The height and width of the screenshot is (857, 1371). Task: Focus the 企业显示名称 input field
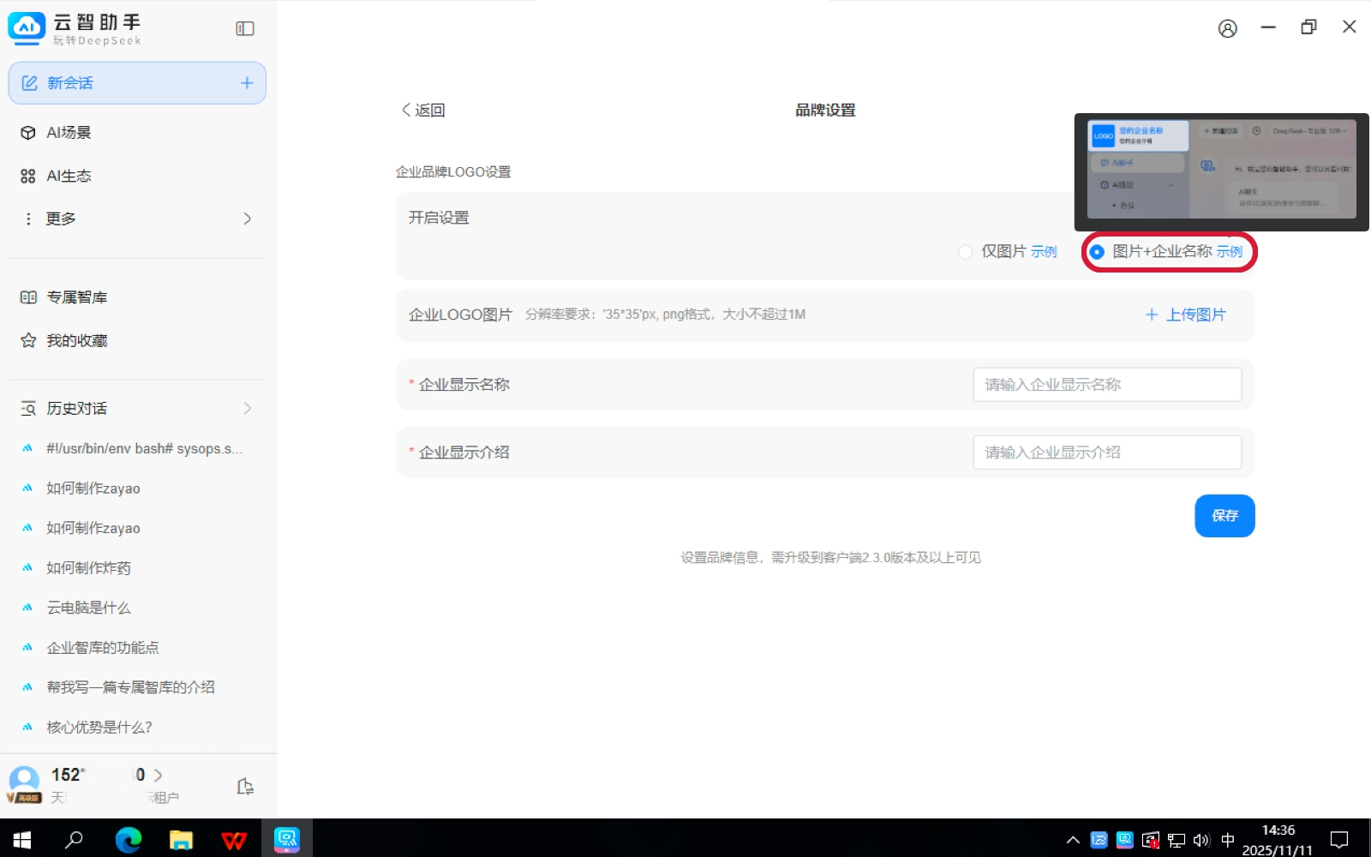[1106, 385]
